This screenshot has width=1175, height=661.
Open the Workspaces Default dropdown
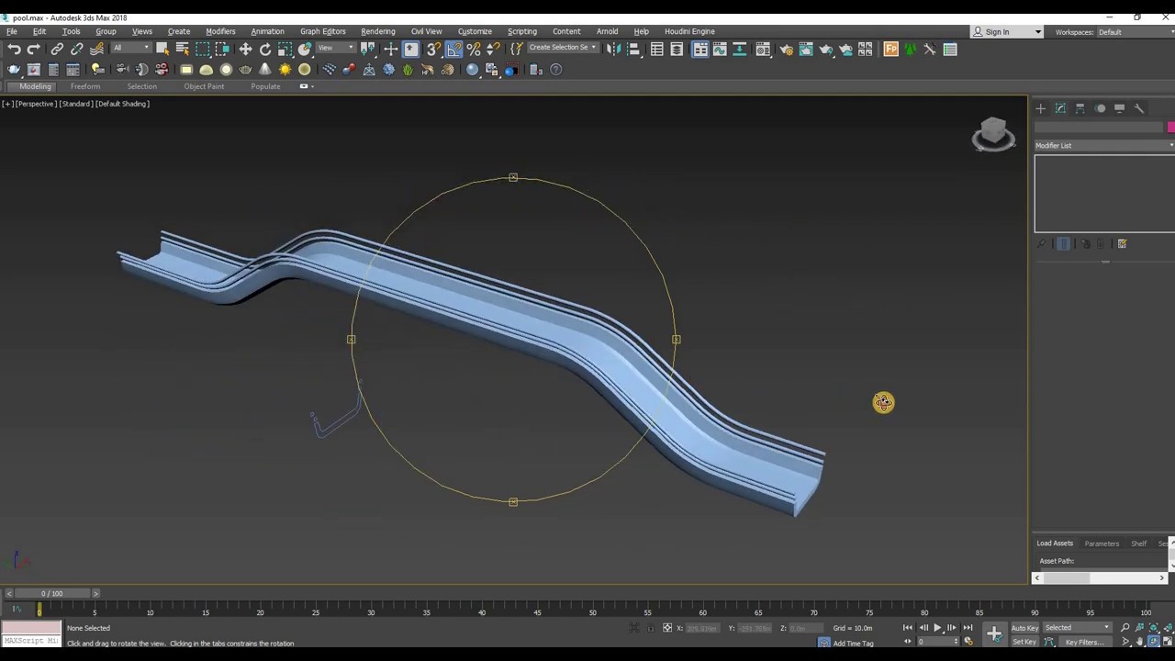[x=1136, y=32]
